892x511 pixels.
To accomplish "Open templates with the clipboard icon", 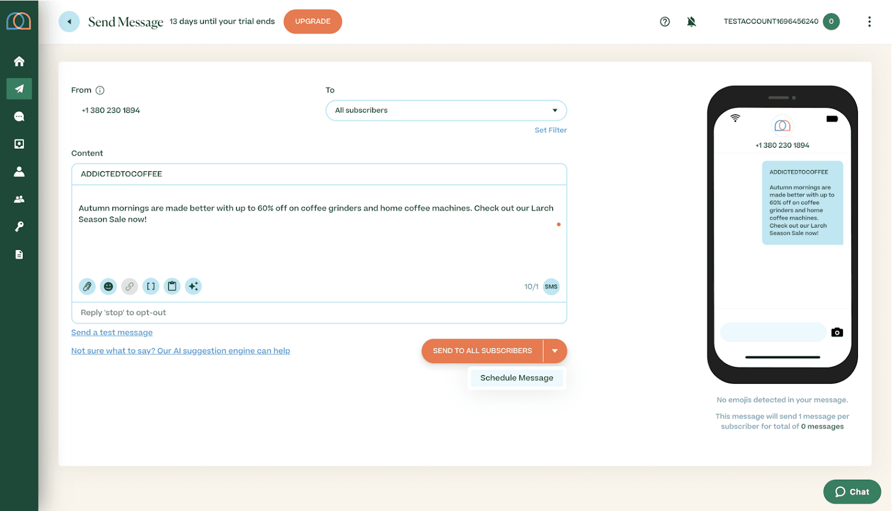I will (172, 287).
